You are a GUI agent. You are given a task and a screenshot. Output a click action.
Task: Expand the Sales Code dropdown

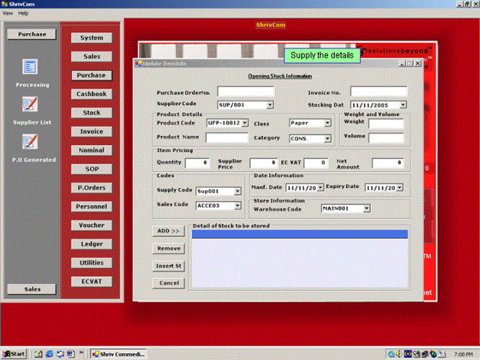pyautogui.click(x=237, y=206)
